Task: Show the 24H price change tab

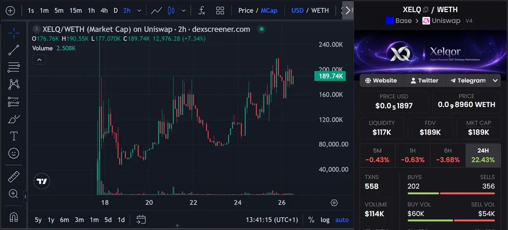Action: (483, 155)
